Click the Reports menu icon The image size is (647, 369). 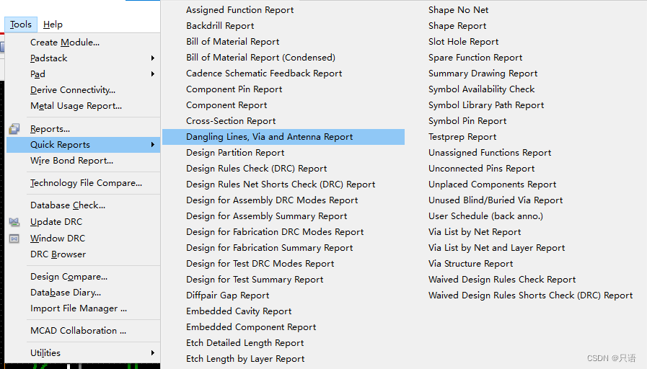(x=14, y=129)
